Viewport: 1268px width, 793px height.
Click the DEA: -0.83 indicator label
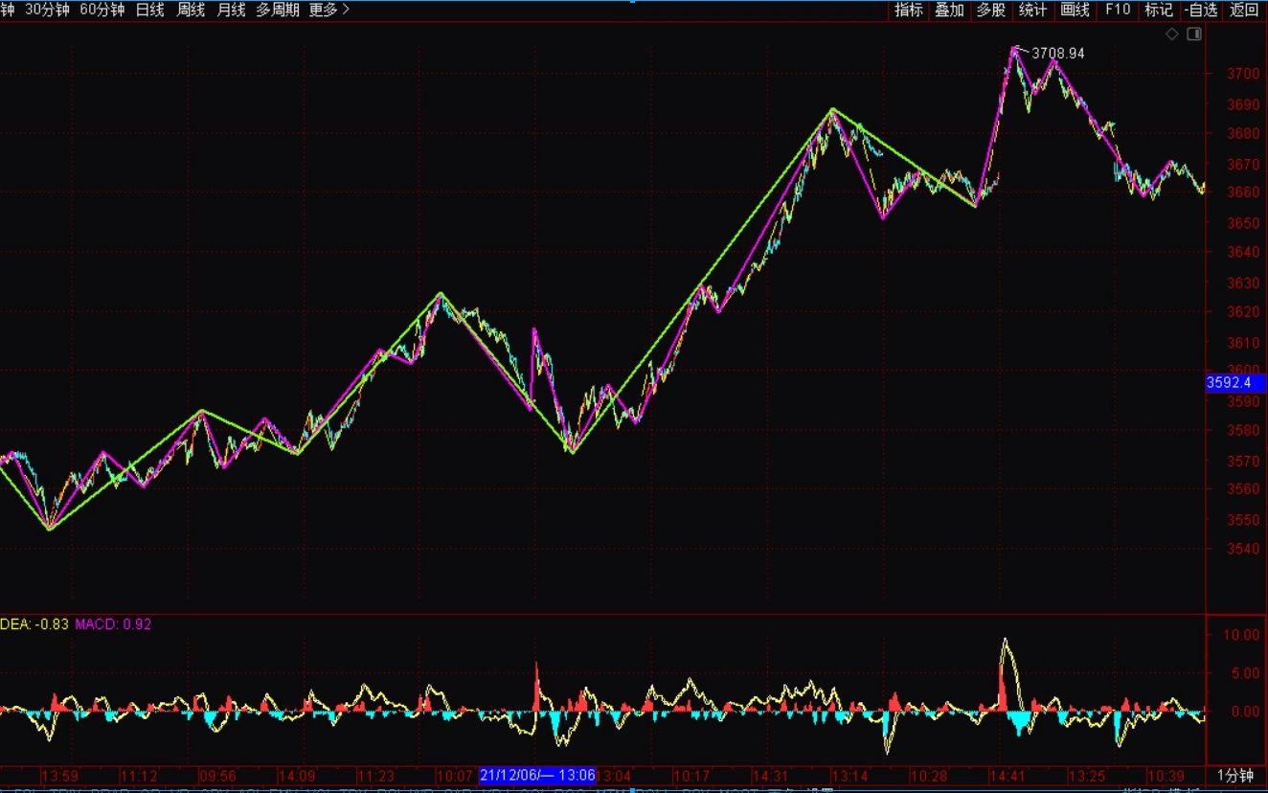pyautogui.click(x=34, y=623)
